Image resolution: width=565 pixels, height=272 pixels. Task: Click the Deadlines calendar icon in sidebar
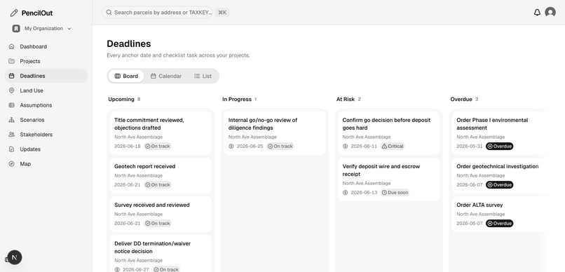point(11,76)
